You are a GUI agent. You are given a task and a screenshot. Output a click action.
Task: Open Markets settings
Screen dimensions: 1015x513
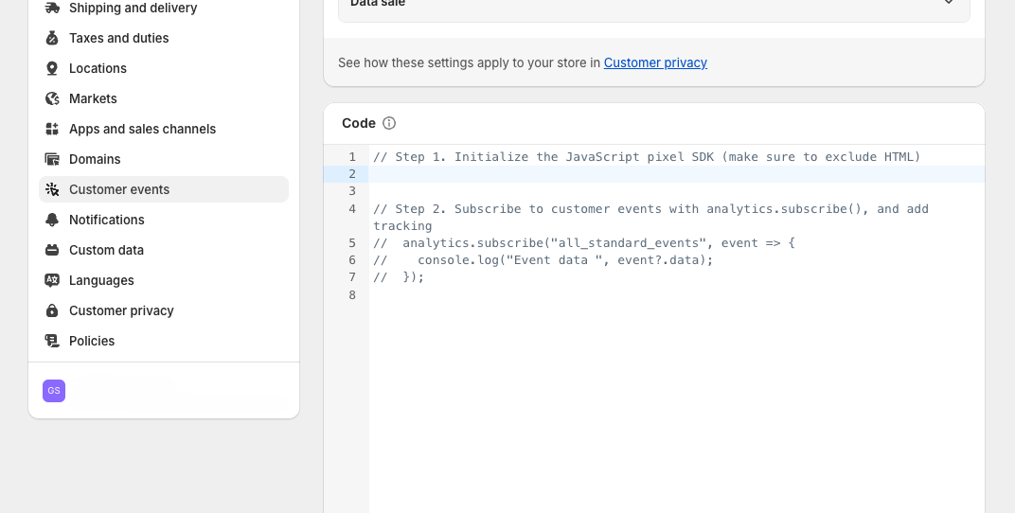coord(164,99)
